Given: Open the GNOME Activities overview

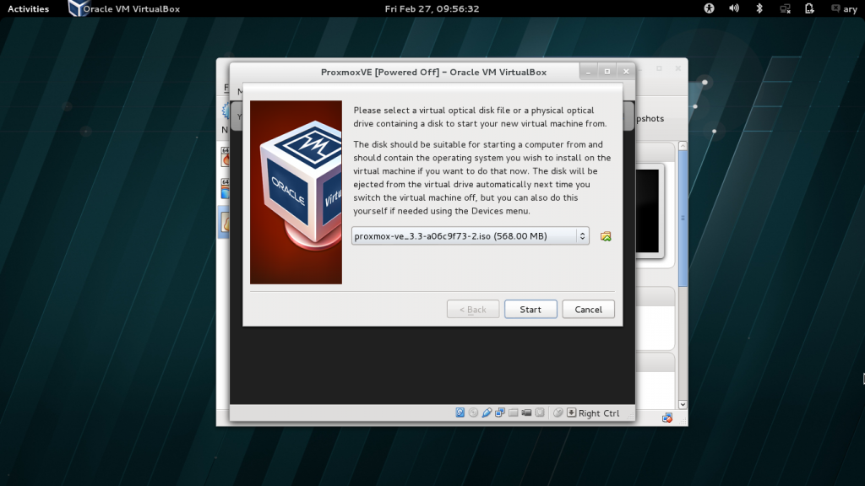Looking at the screenshot, I should coord(28,8).
